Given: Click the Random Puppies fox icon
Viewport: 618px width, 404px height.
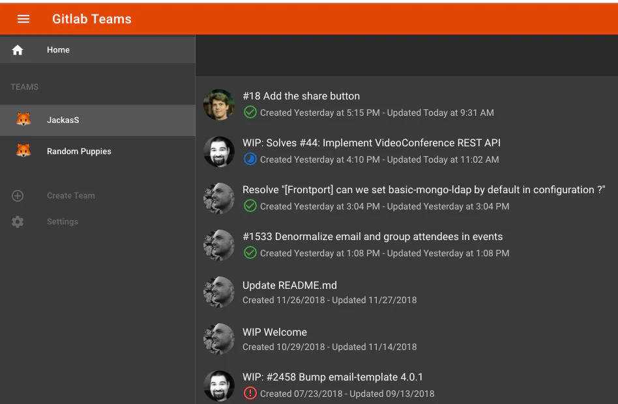Looking at the screenshot, I should (23, 151).
